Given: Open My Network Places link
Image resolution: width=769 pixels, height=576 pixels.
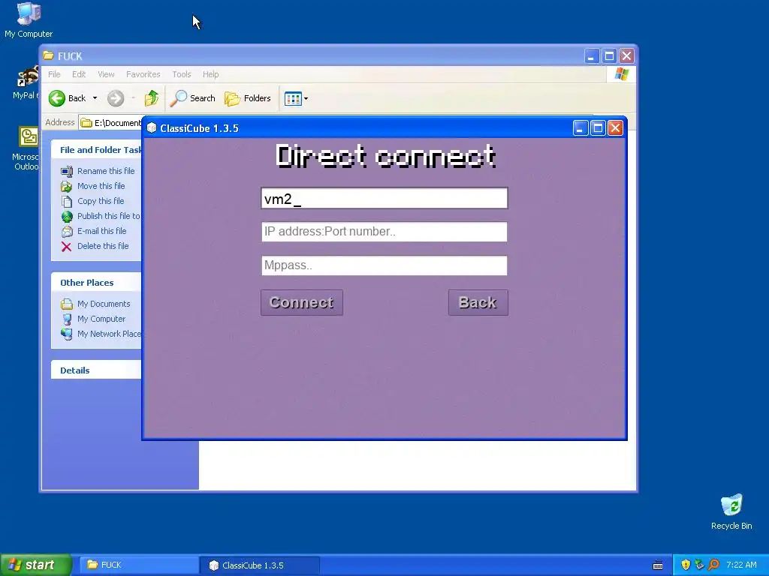Looking at the screenshot, I should [109, 334].
